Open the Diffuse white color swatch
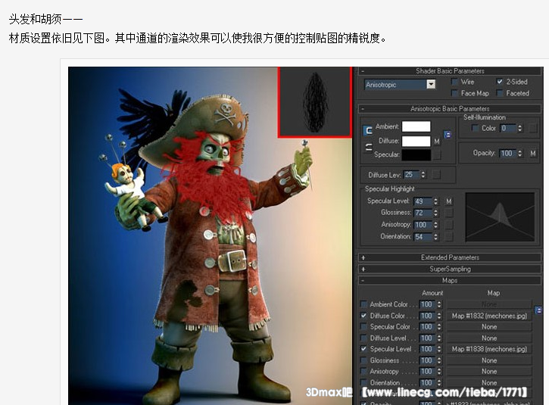This screenshot has height=405, width=549. click(416, 141)
